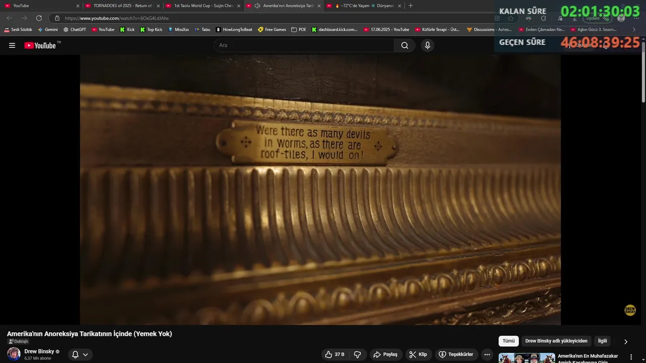Click the video player frame
Viewport: 646px width, 363px height.
320,190
